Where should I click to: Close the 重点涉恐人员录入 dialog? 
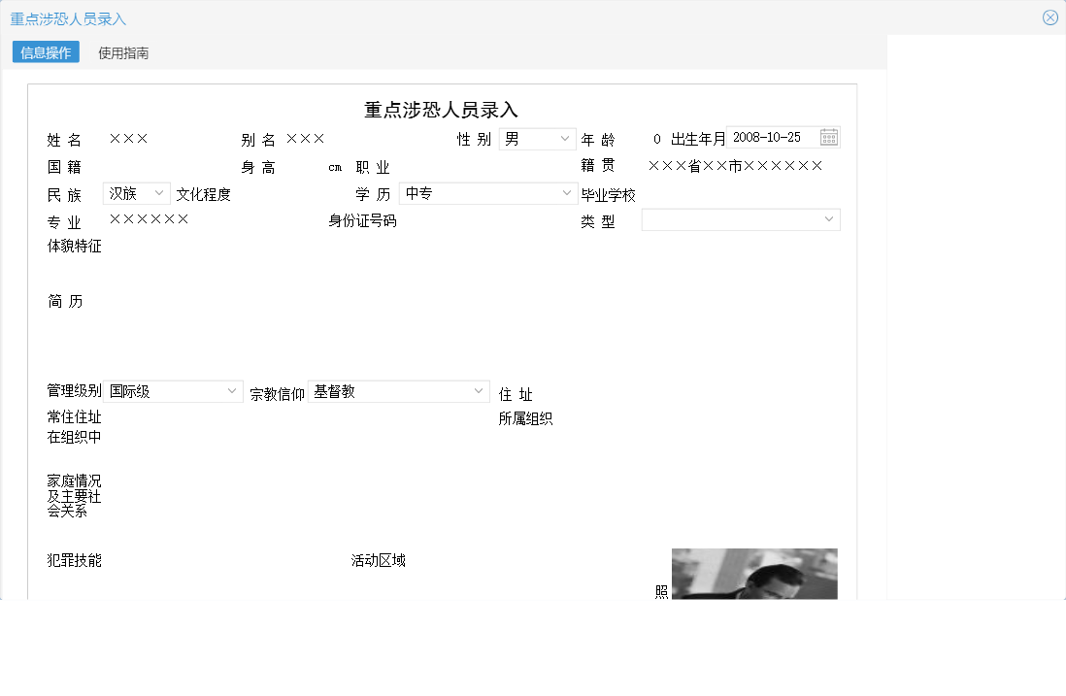coord(1049,17)
